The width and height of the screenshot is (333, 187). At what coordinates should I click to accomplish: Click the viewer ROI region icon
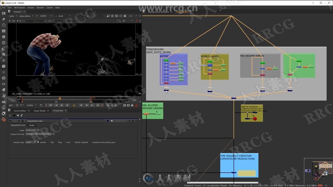coord(119,21)
